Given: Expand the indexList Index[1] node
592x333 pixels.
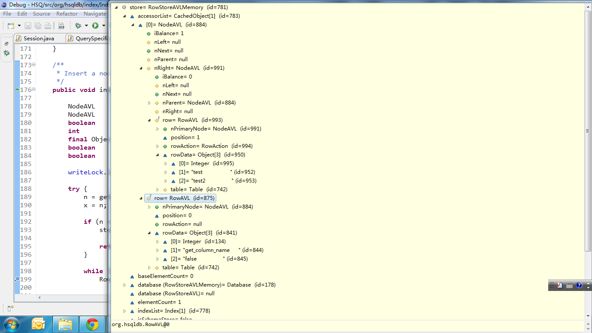Looking at the screenshot, I should (x=125, y=311).
